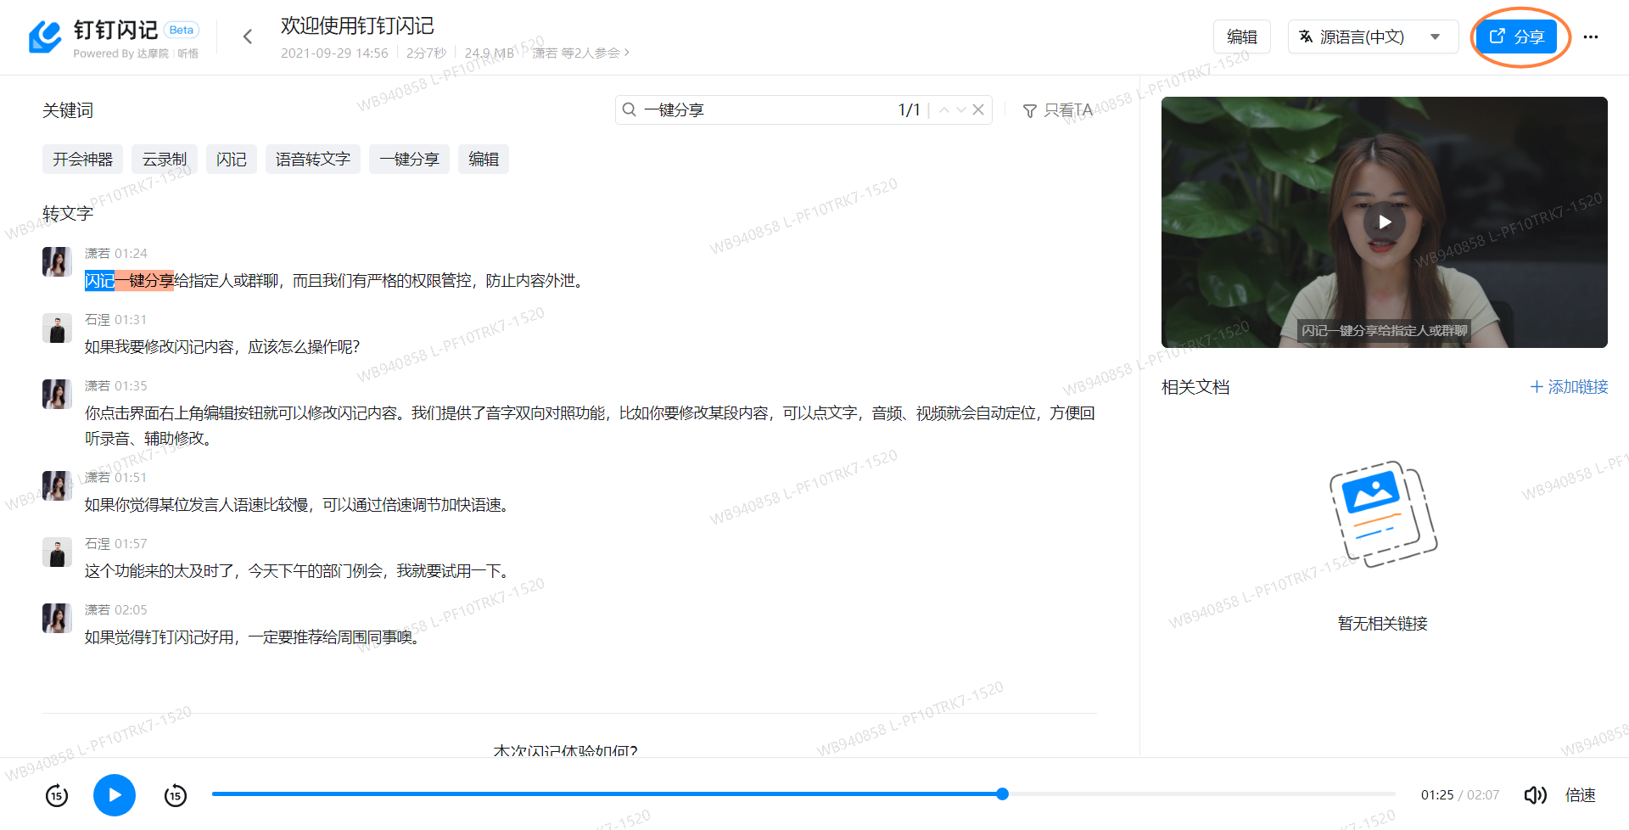The height and width of the screenshot is (830, 1629).
Task: Toggle the 只看TA speaker filter
Action: point(1057,109)
